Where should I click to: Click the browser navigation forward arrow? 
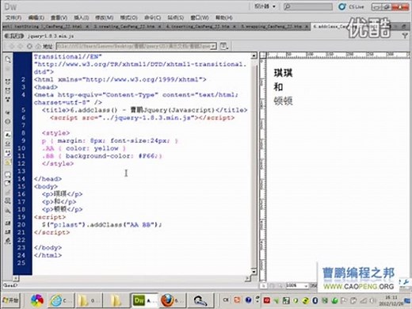pos(21,46)
